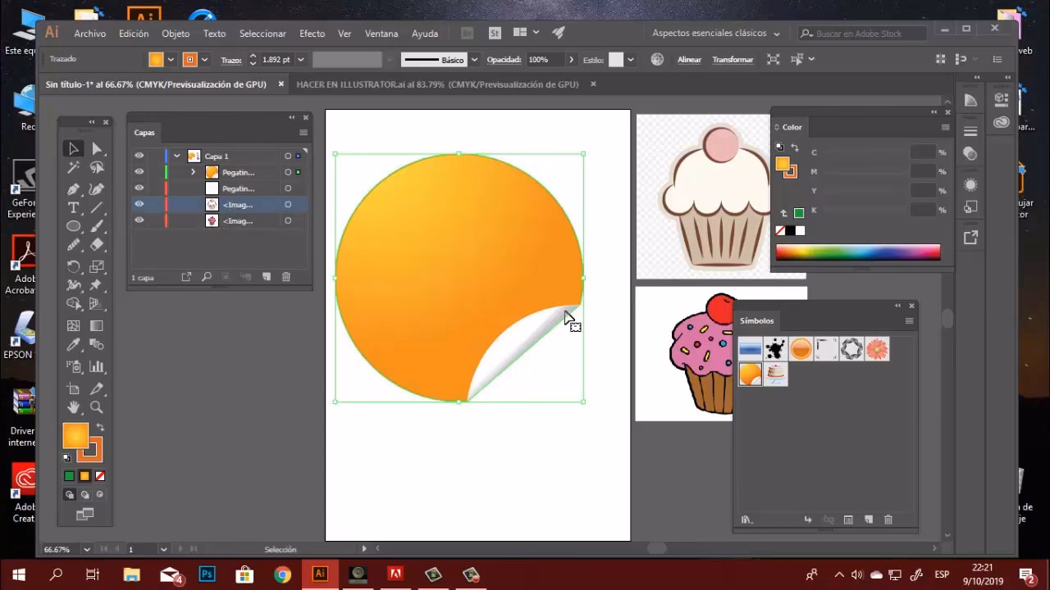
Task: Open the Alinear panel
Action: [689, 59]
